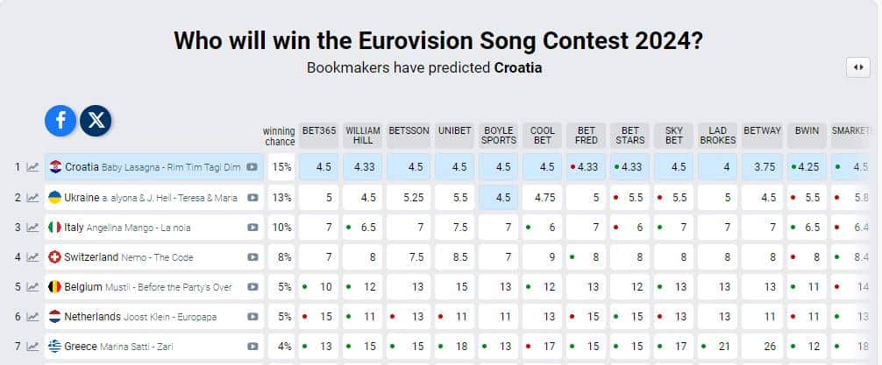Select the LADBROKES column header
Viewport: 882px width, 365px height.
point(718,136)
